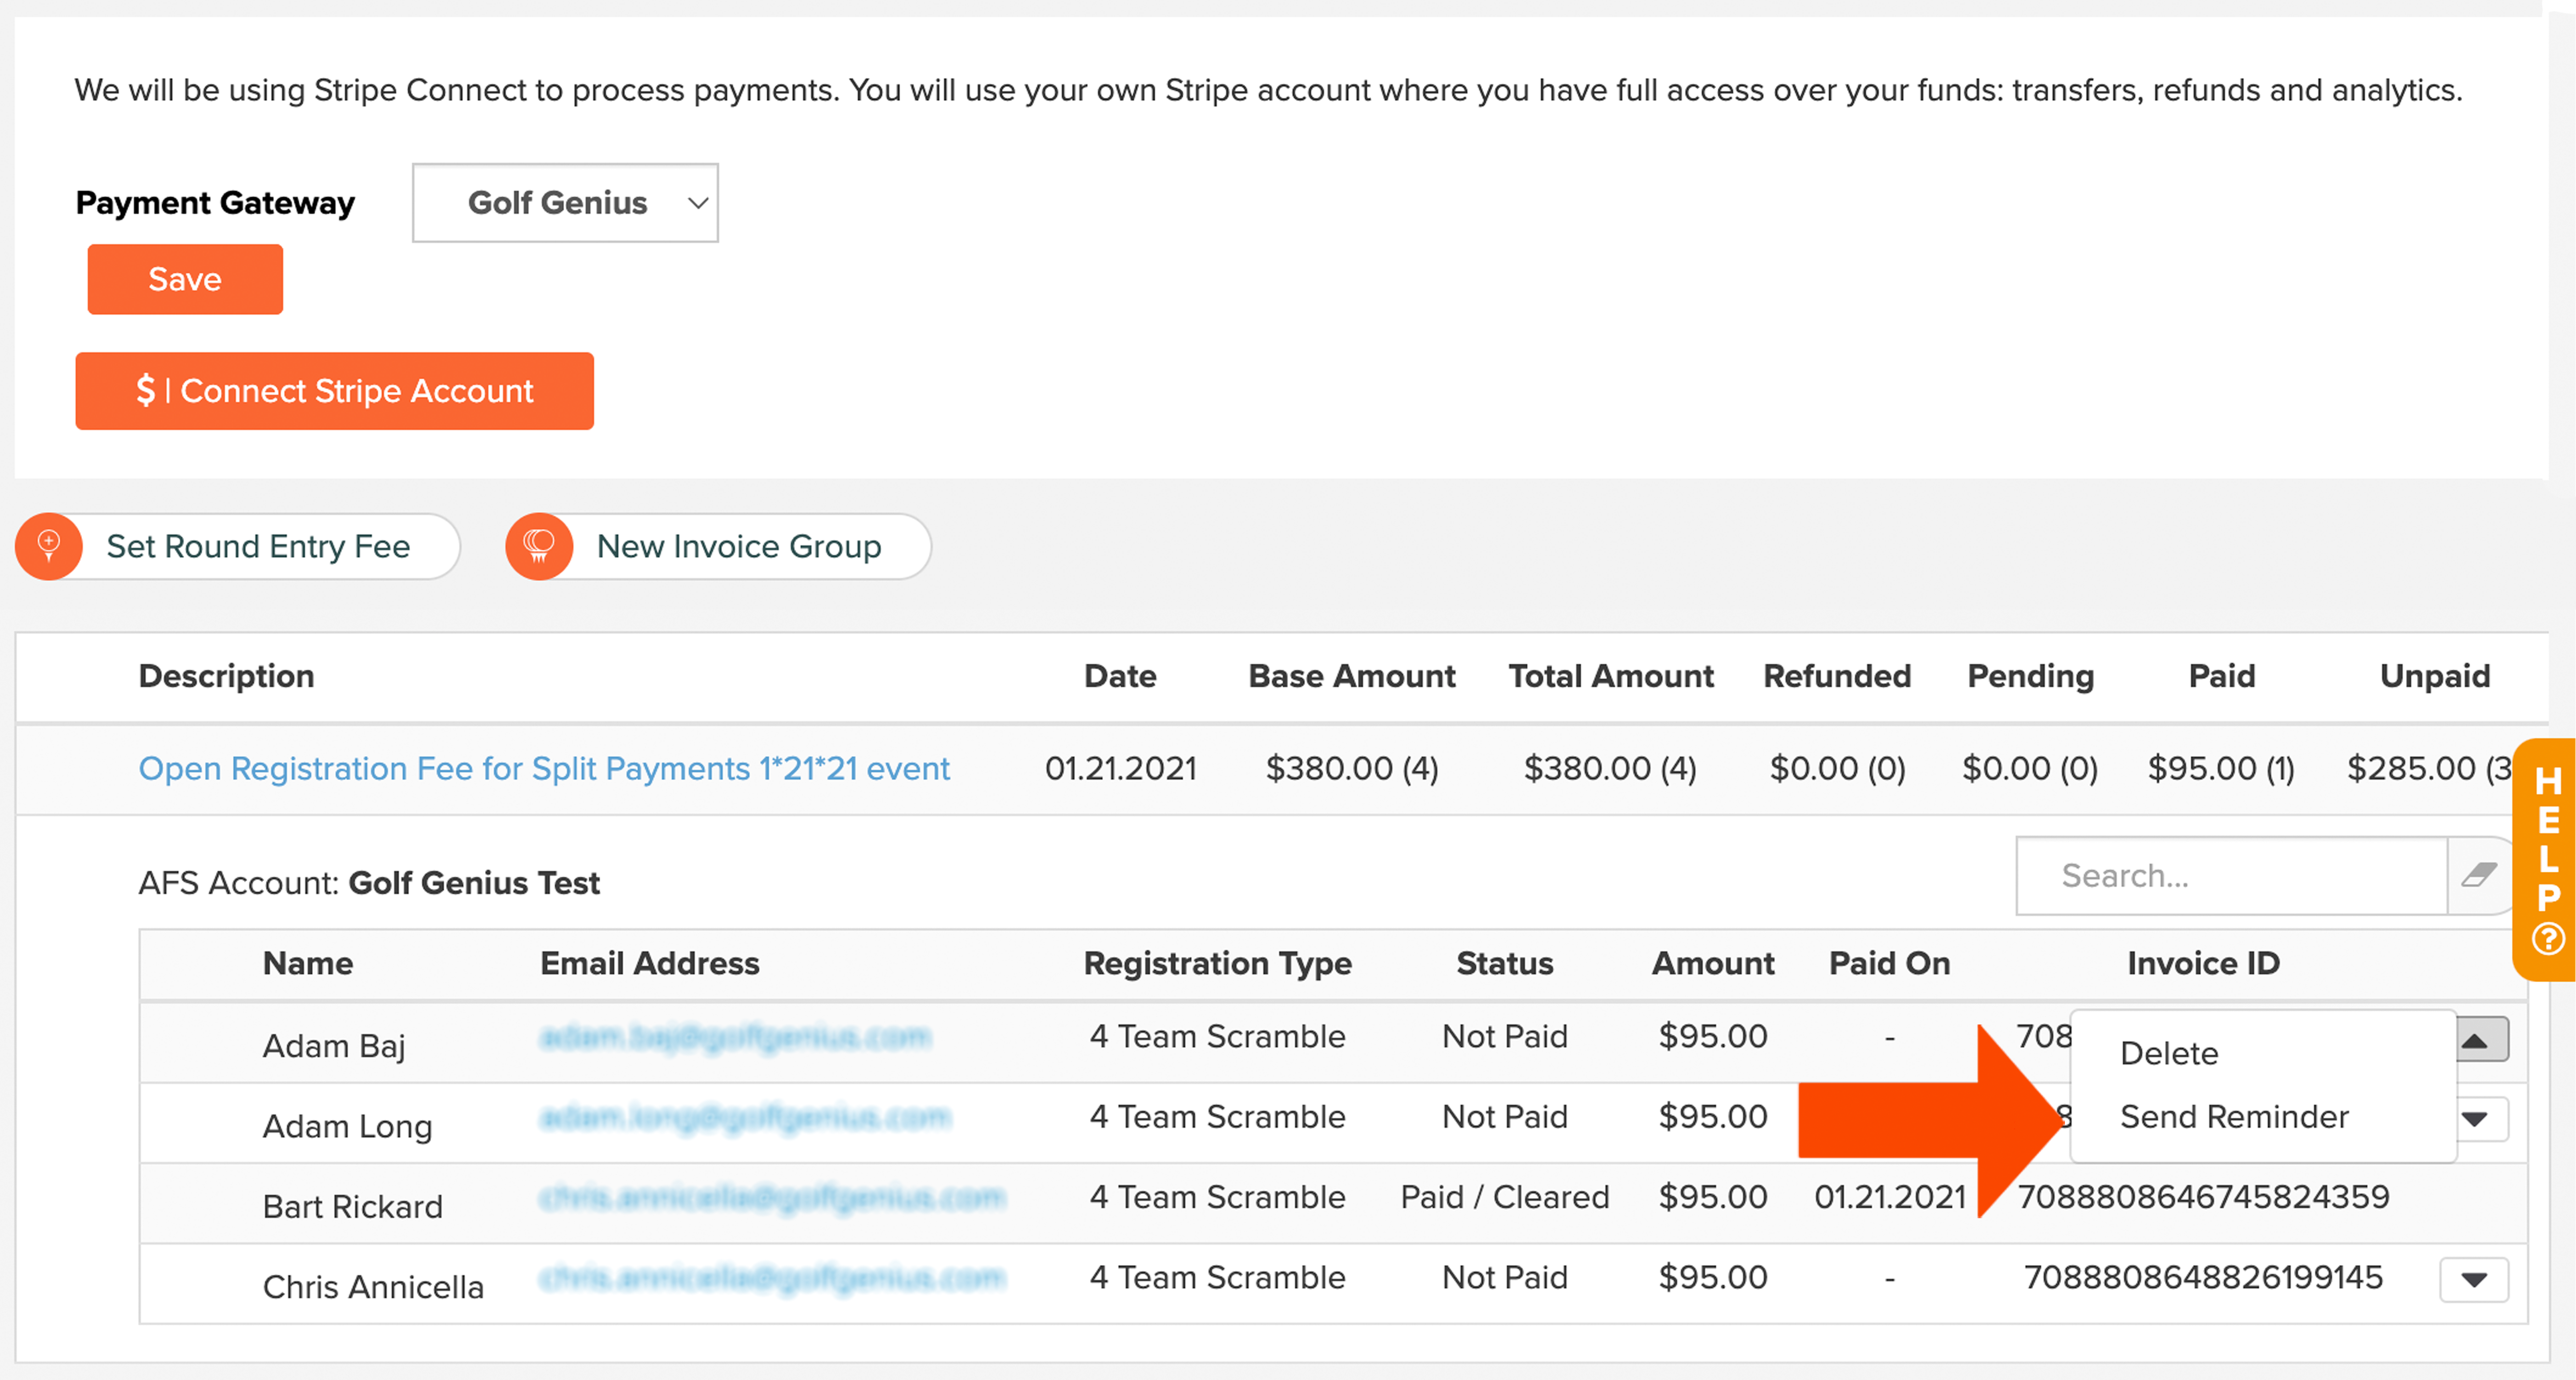Click the Status column header

pos(1504,963)
